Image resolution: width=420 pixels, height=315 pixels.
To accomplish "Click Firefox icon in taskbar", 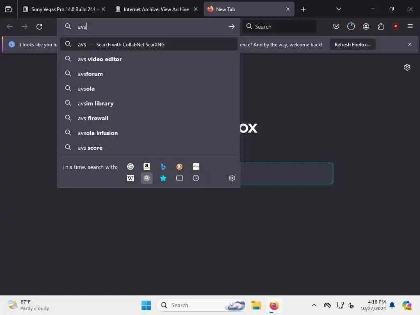I will tap(274, 305).
